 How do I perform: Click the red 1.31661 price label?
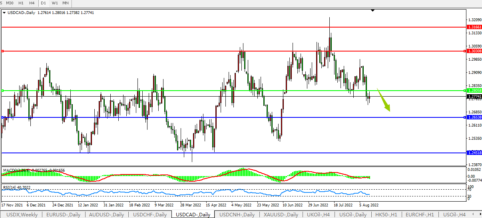(x=474, y=27)
